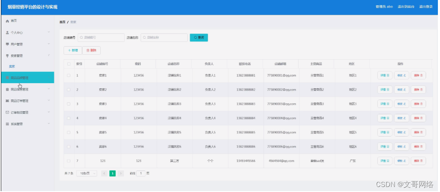
Task: Toggle the select-all checkbox in table header
Action: tap(69, 64)
